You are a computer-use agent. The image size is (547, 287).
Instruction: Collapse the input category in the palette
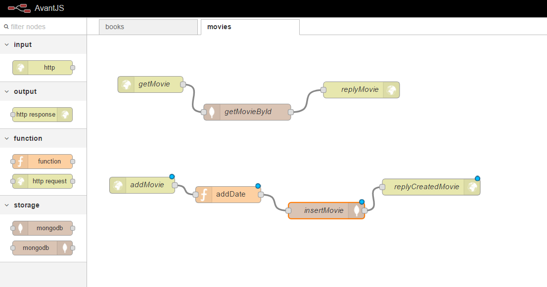point(6,44)
